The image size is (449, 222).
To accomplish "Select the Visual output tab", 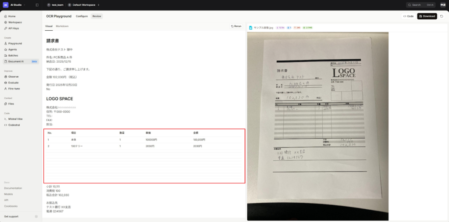I will 49,26.
